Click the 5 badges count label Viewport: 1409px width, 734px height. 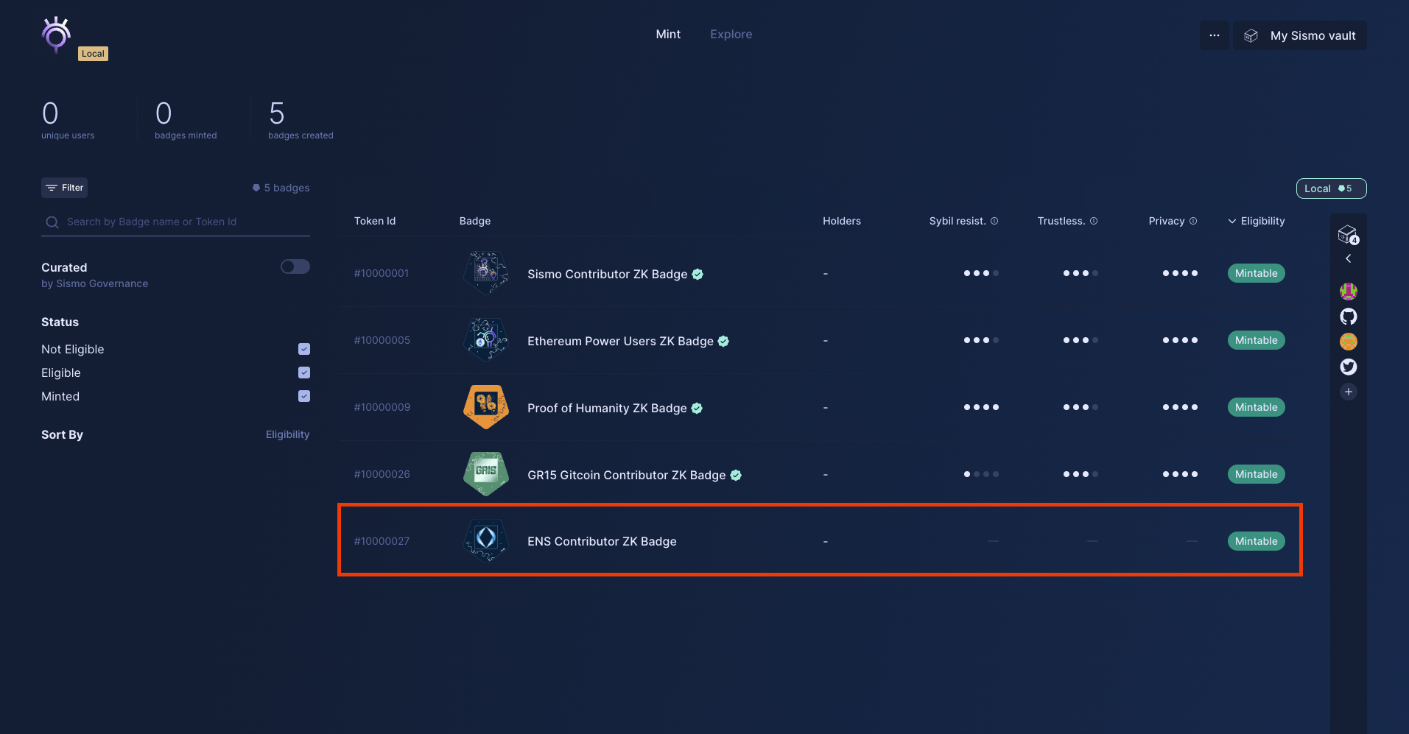[281, 188]
